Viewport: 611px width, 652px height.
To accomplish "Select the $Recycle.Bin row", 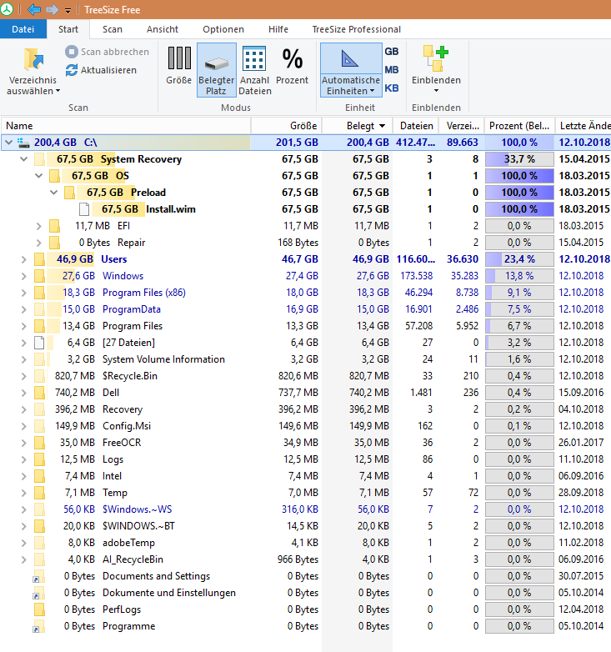I will tap(305, 376).
